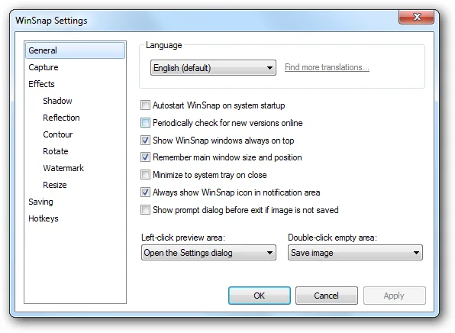Click the Cancel button
Viewport: 455px width, 333px height.
(327, 296)
